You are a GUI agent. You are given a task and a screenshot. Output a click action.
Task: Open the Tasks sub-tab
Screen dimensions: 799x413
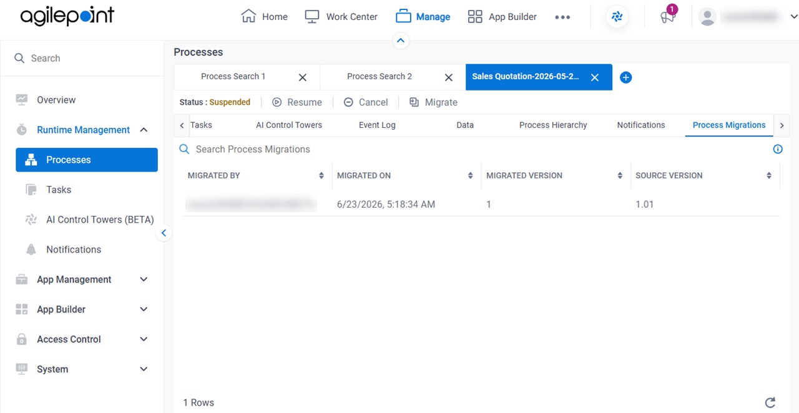tap(201, 125)
